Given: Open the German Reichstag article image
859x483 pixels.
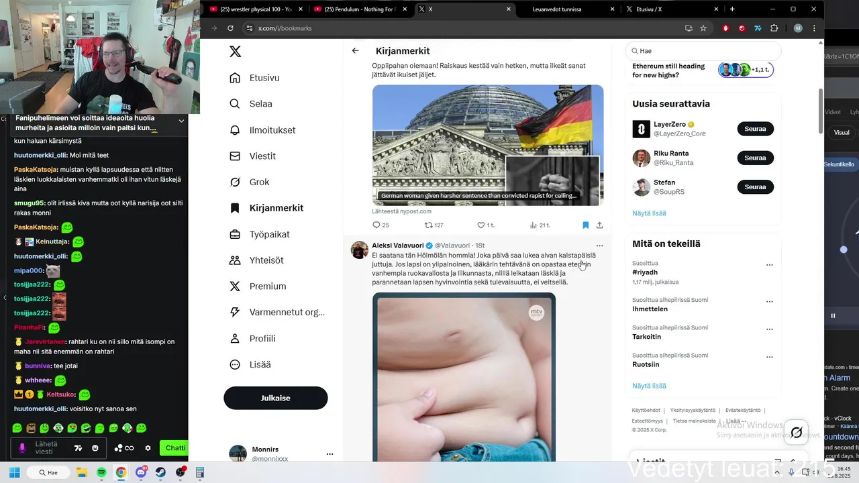Looking at the screenshot, I should pos(488,145).
